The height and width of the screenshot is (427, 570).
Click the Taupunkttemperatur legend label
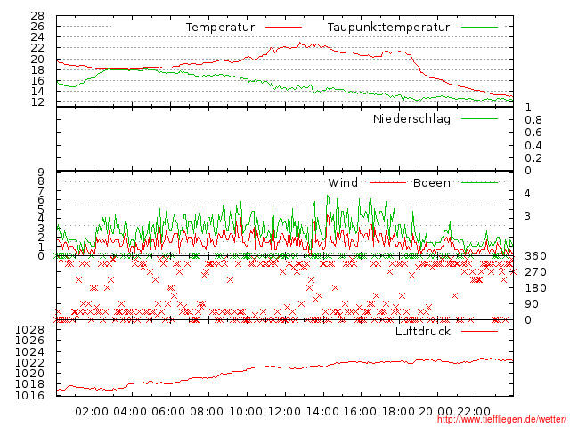point(388,28)
